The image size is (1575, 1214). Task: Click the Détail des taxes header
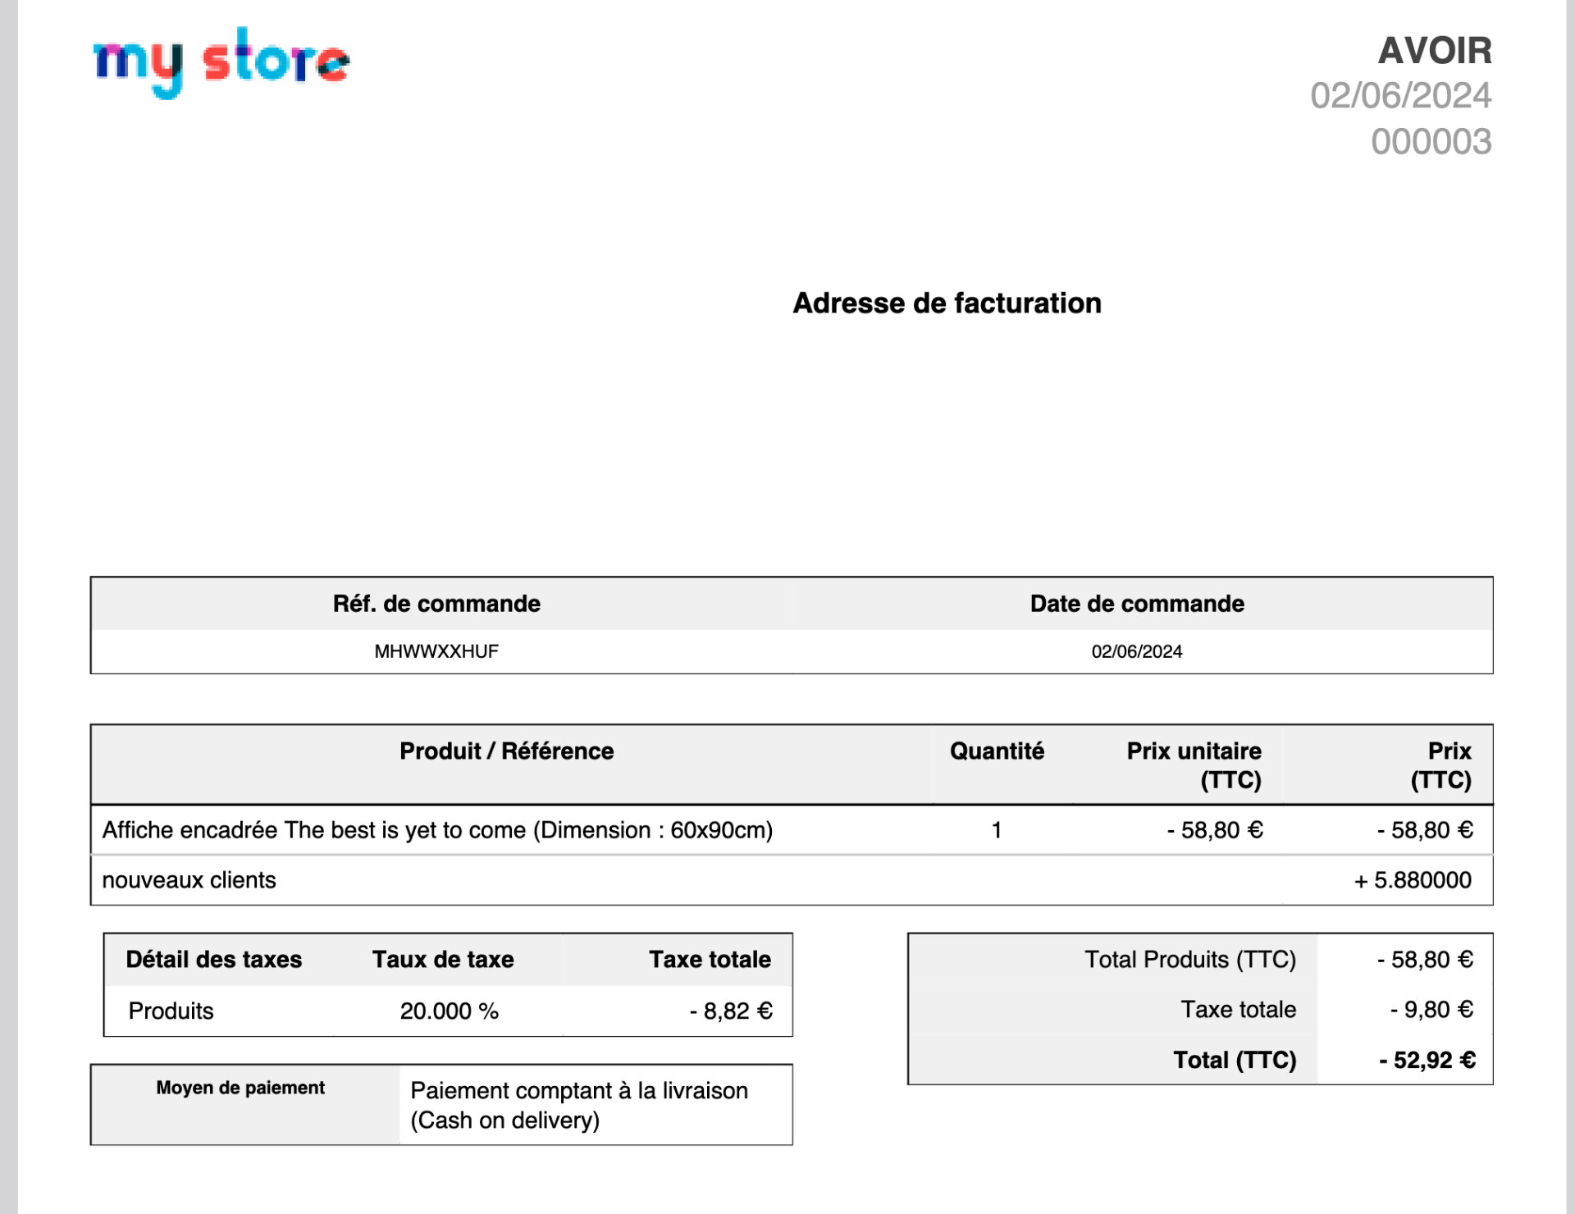(213, 959)
